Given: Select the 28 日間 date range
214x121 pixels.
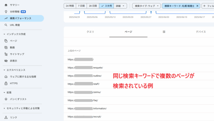Looking at the screenshot, I should pos(93,6).
